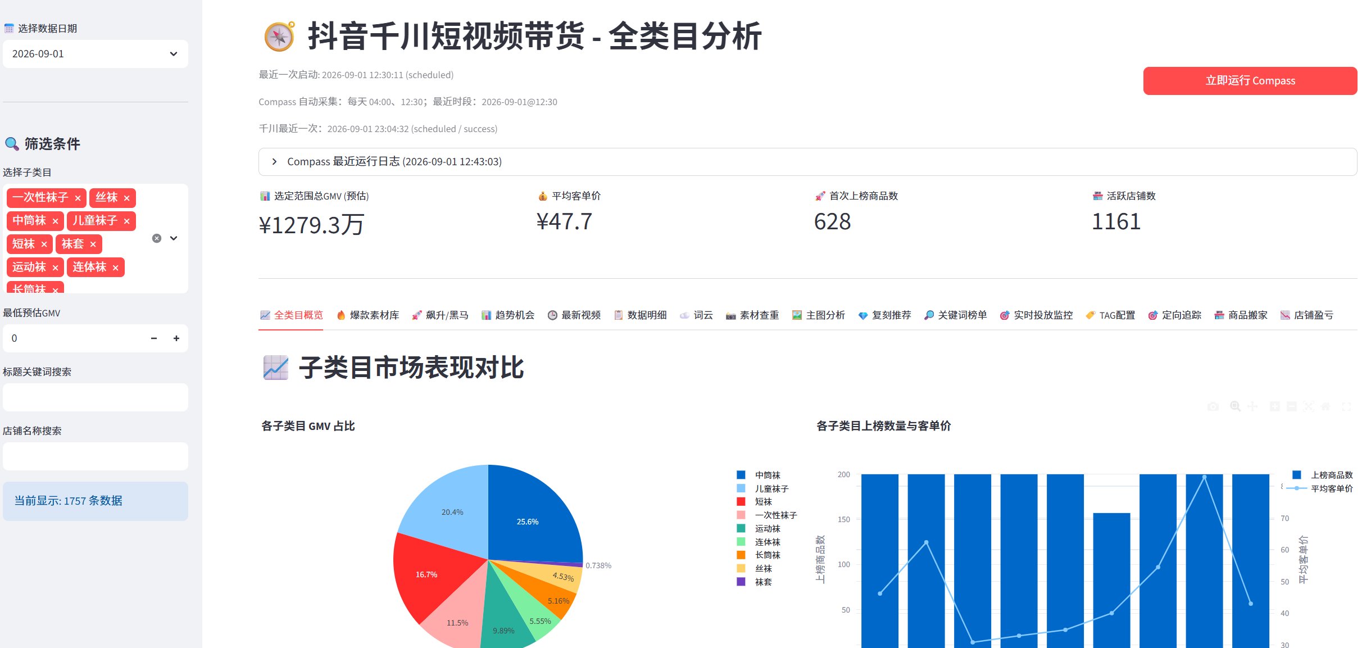Click the Reset axes home icon
Viewport: 1371px width, 648px height.
click(1325, 406)
